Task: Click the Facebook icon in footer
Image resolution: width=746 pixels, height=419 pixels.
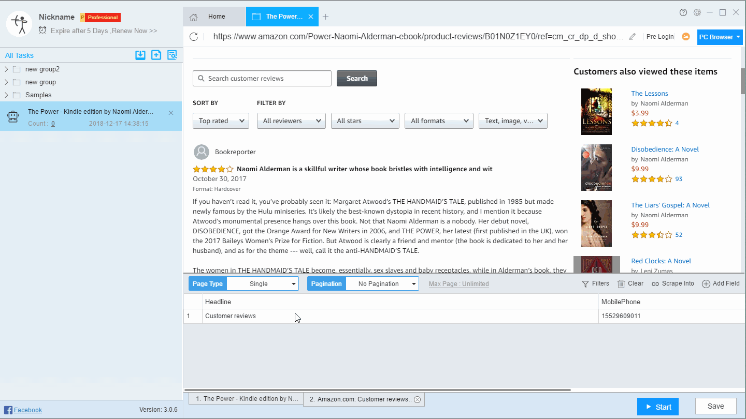Action: pos(8,410)
